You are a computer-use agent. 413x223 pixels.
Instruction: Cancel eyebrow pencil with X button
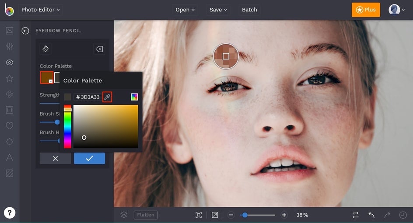click(x=55, y=158)
